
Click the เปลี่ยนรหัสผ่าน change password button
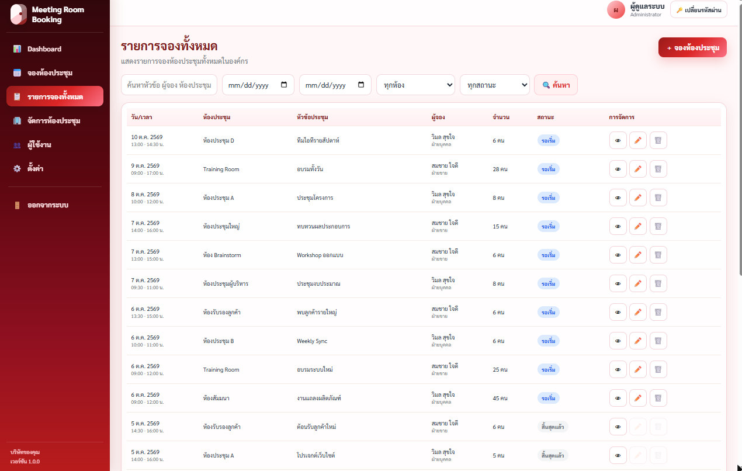point(699,10)
